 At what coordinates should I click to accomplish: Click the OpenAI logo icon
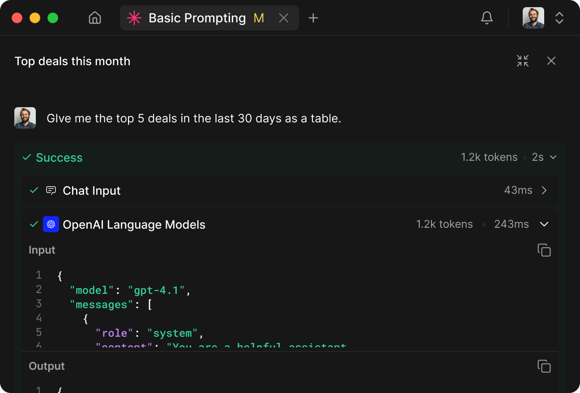click(51, 224)
